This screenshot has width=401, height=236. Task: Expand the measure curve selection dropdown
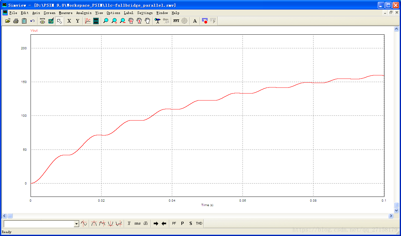[x=76, y=224]
